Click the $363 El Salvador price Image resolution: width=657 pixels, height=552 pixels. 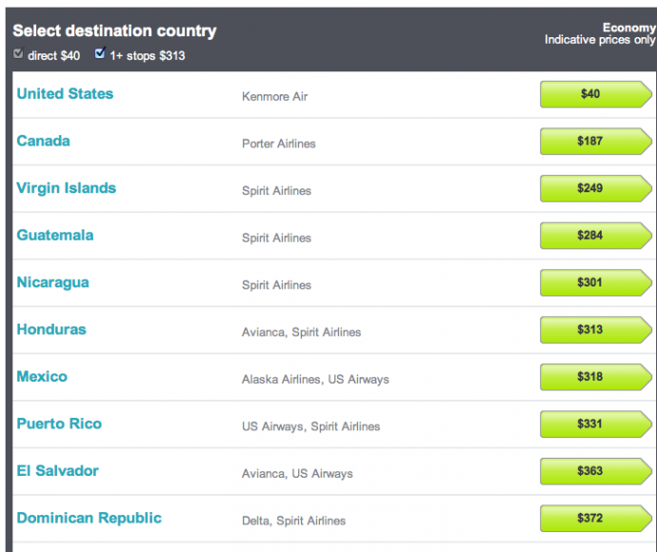click(x=592, y=471)
